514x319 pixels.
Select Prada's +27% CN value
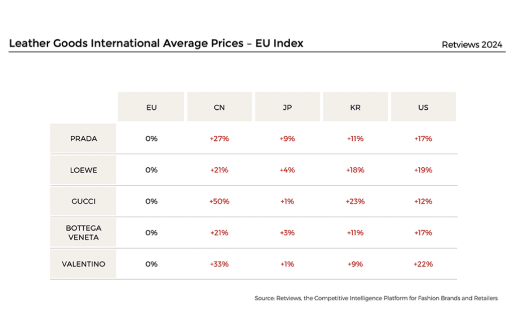pos(219,138)
